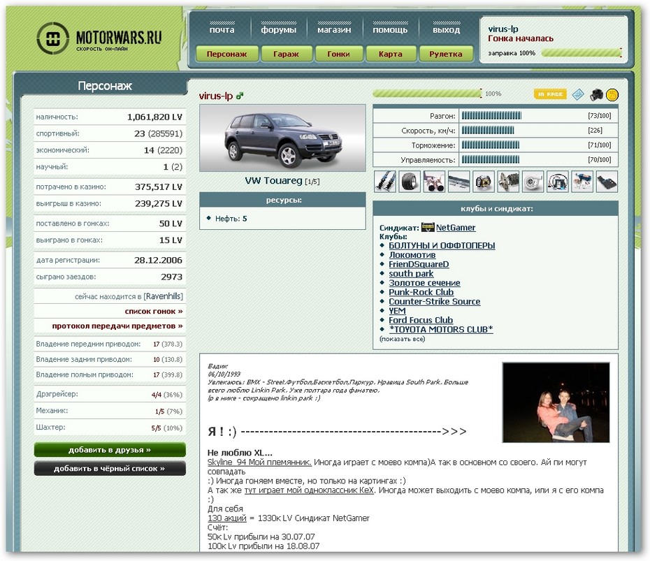650x561 pixels.
Task: Click the envelope message icon
Action: (577, 94)
